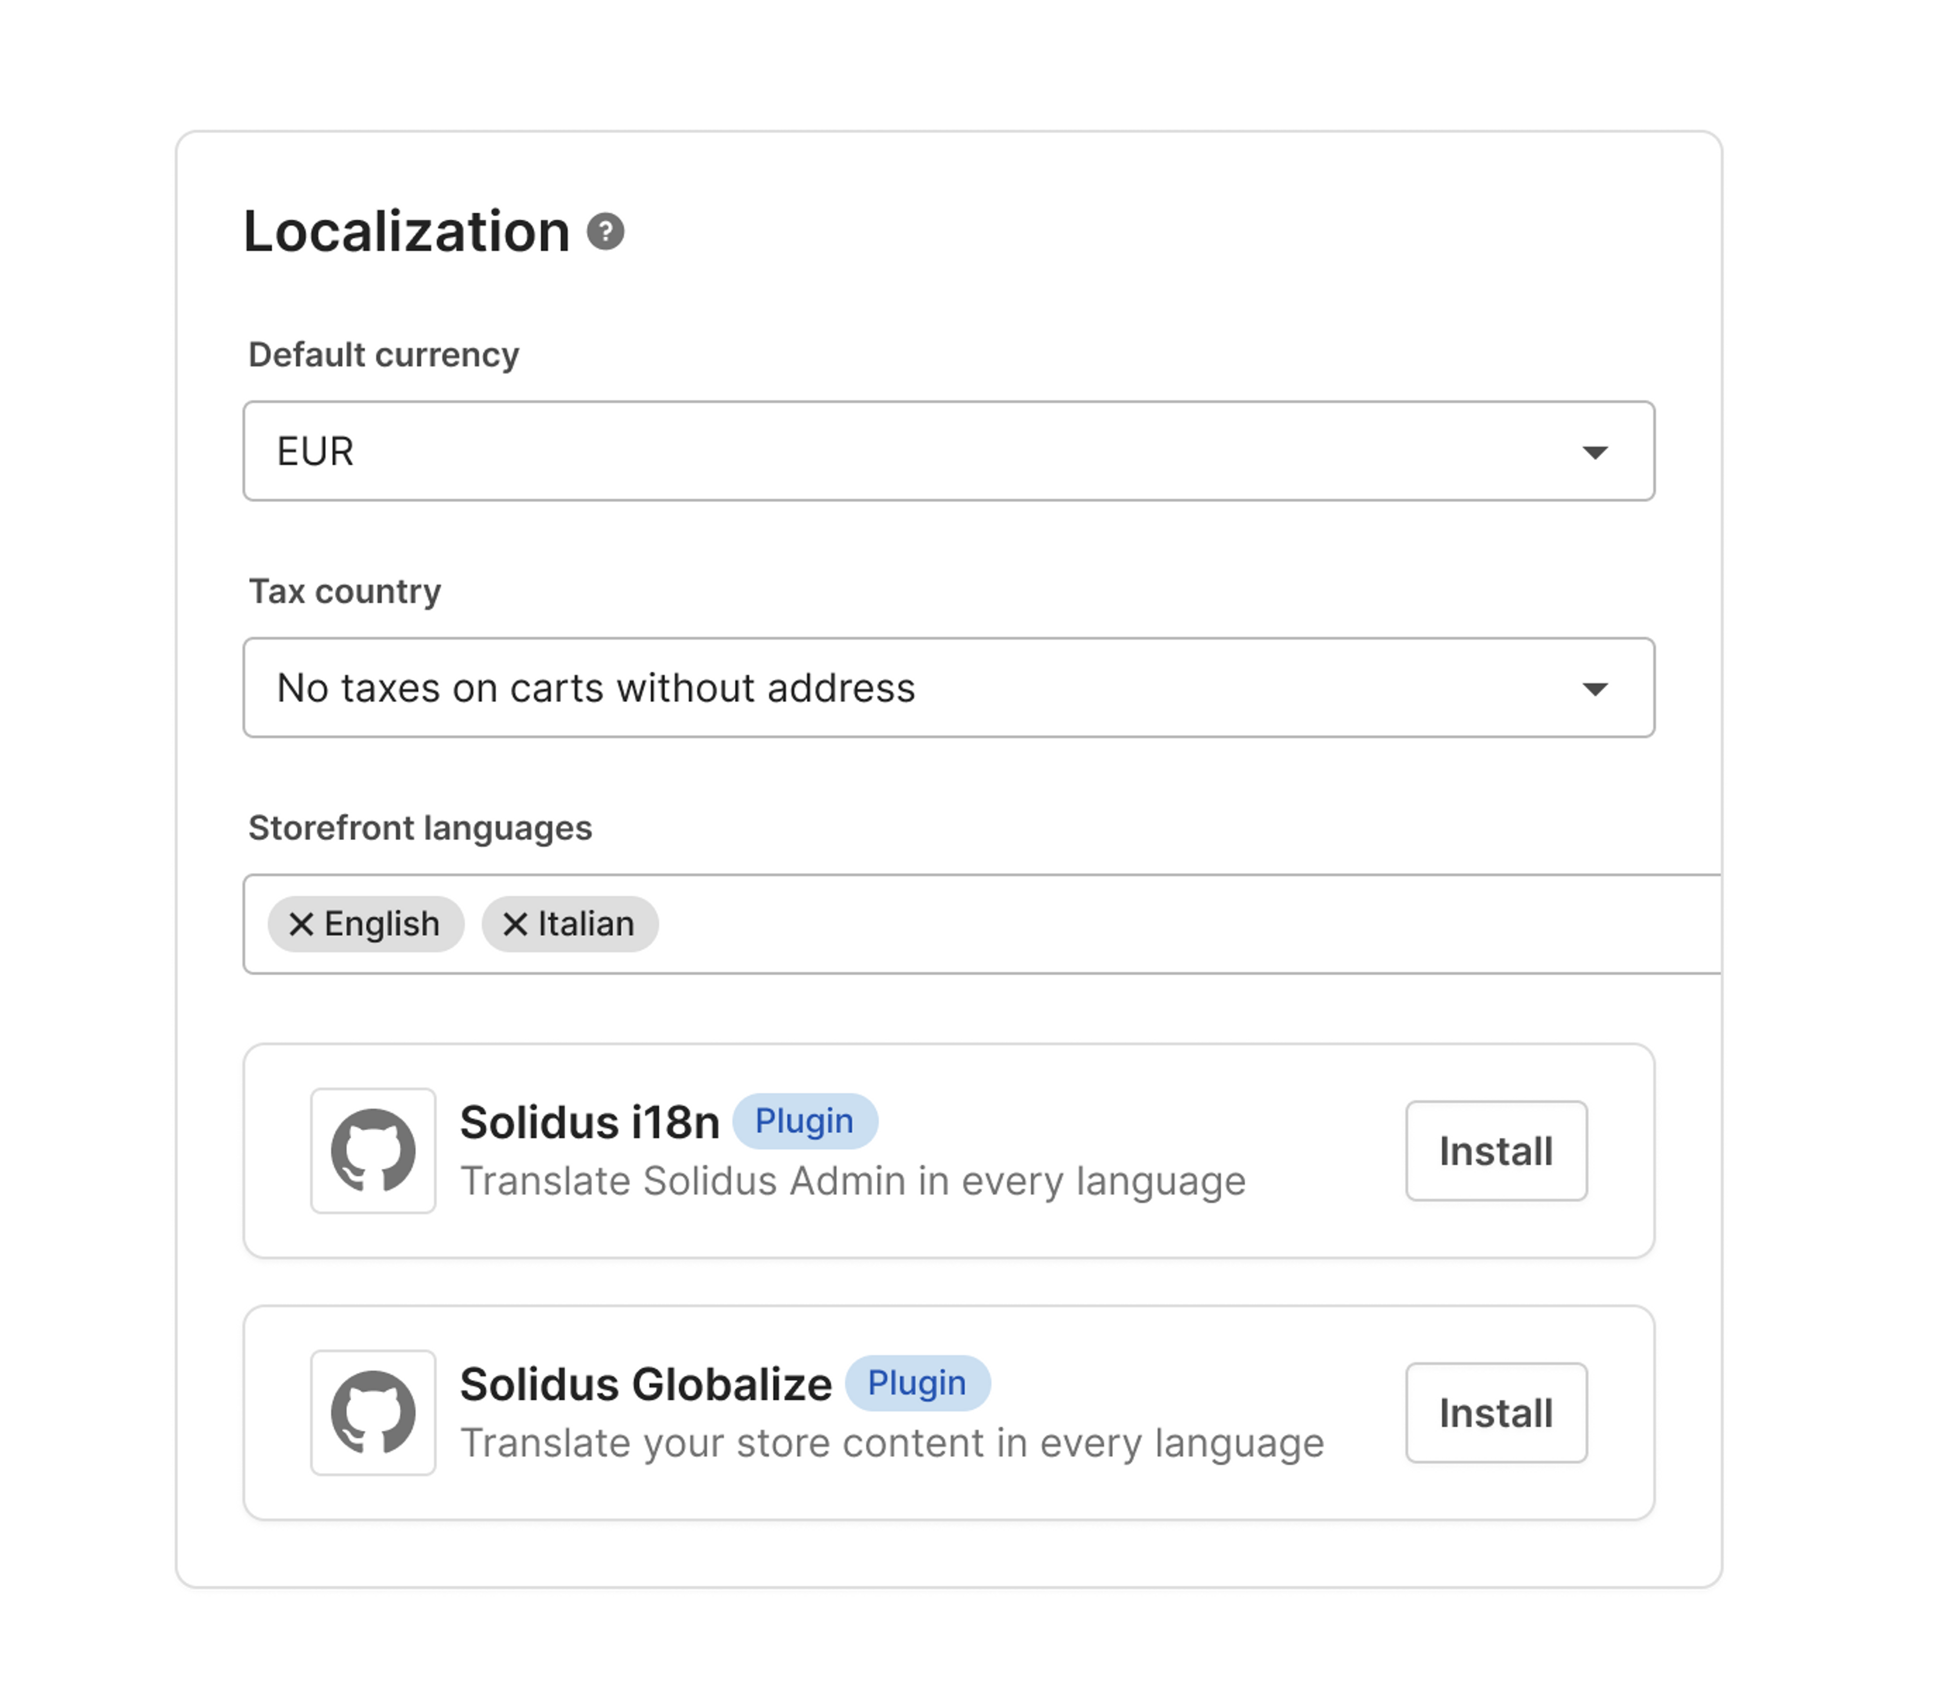
Task: Click the Plugin badge on Solidus Globalize
Action: coord(916,1383)
